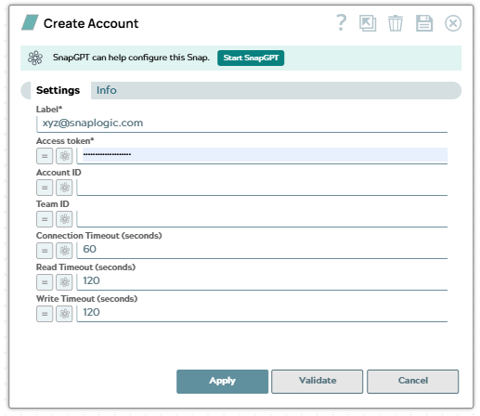Open the help question mark icon
The width and height of the screenshot is (480, 416).
[342, 23]
